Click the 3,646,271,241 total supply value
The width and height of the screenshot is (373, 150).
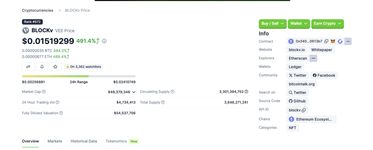point(236,102)
